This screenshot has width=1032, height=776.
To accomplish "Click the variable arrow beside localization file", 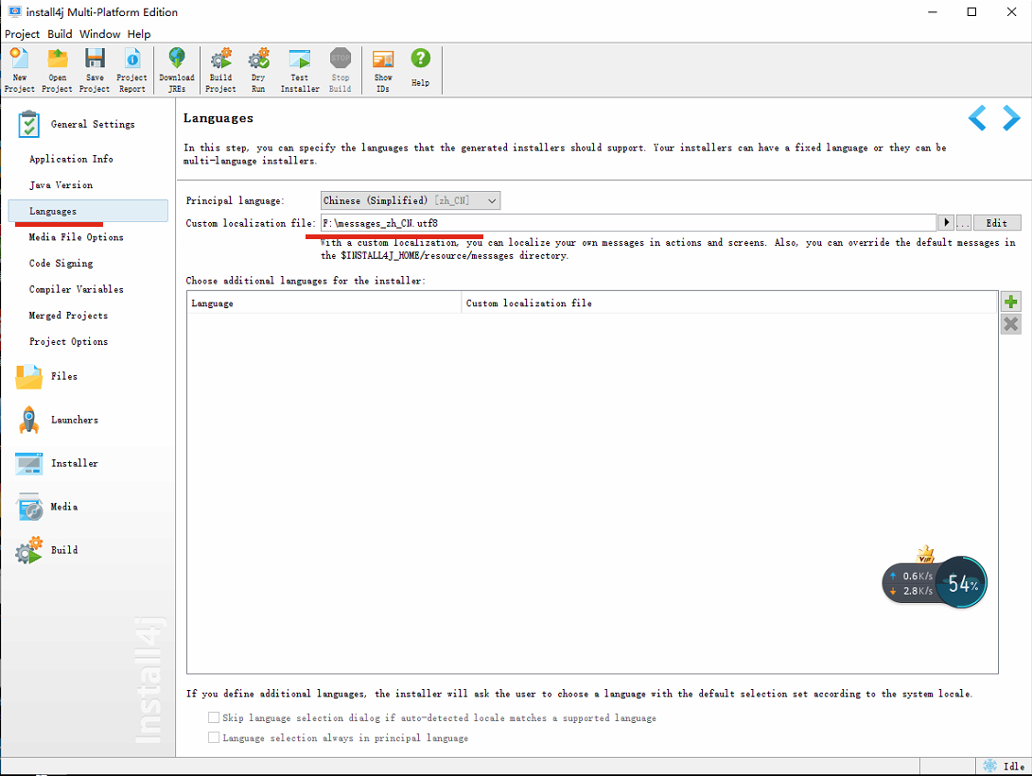I will (x=947, y=223).
